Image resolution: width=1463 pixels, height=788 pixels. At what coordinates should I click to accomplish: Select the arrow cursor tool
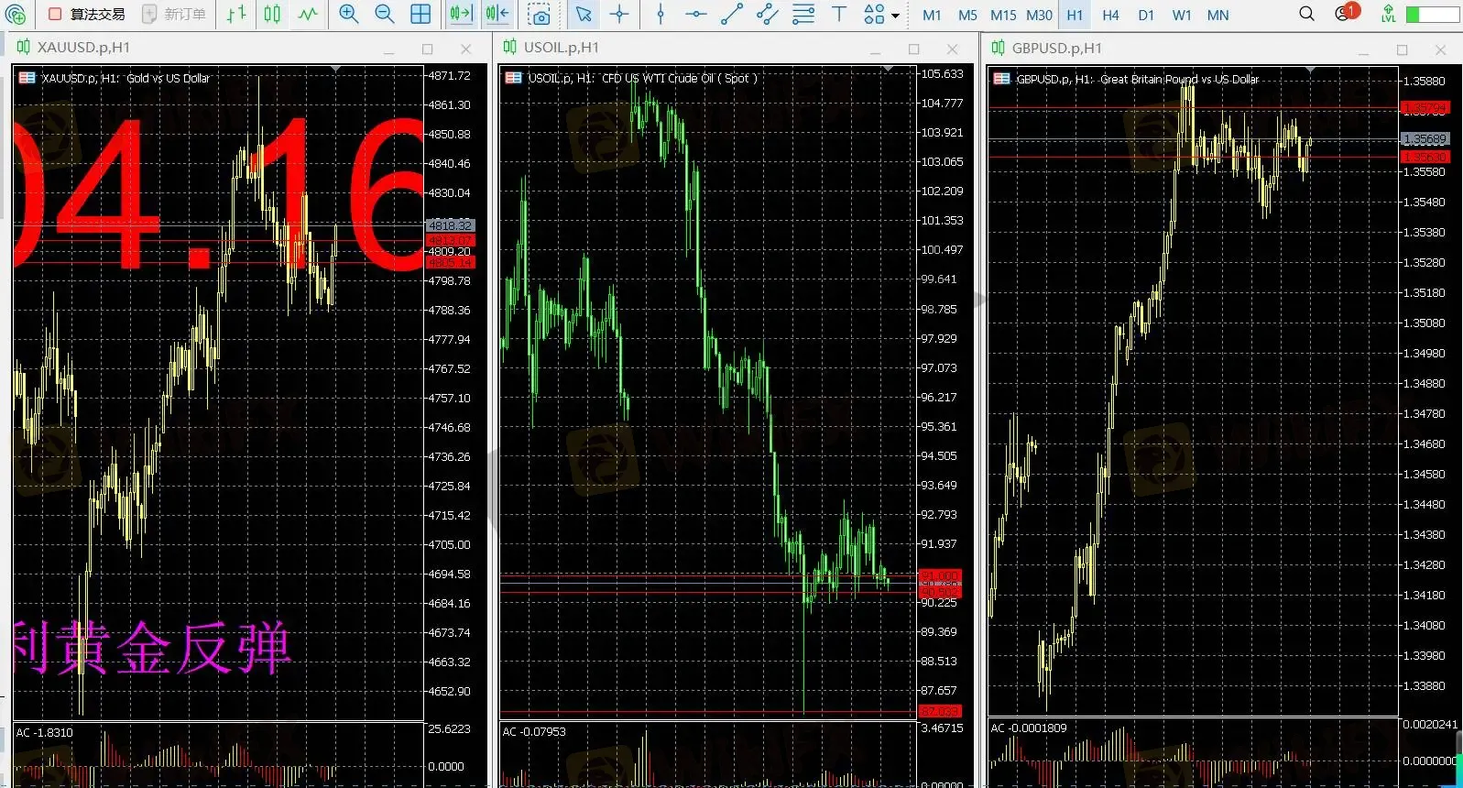(x=583, y=14)
